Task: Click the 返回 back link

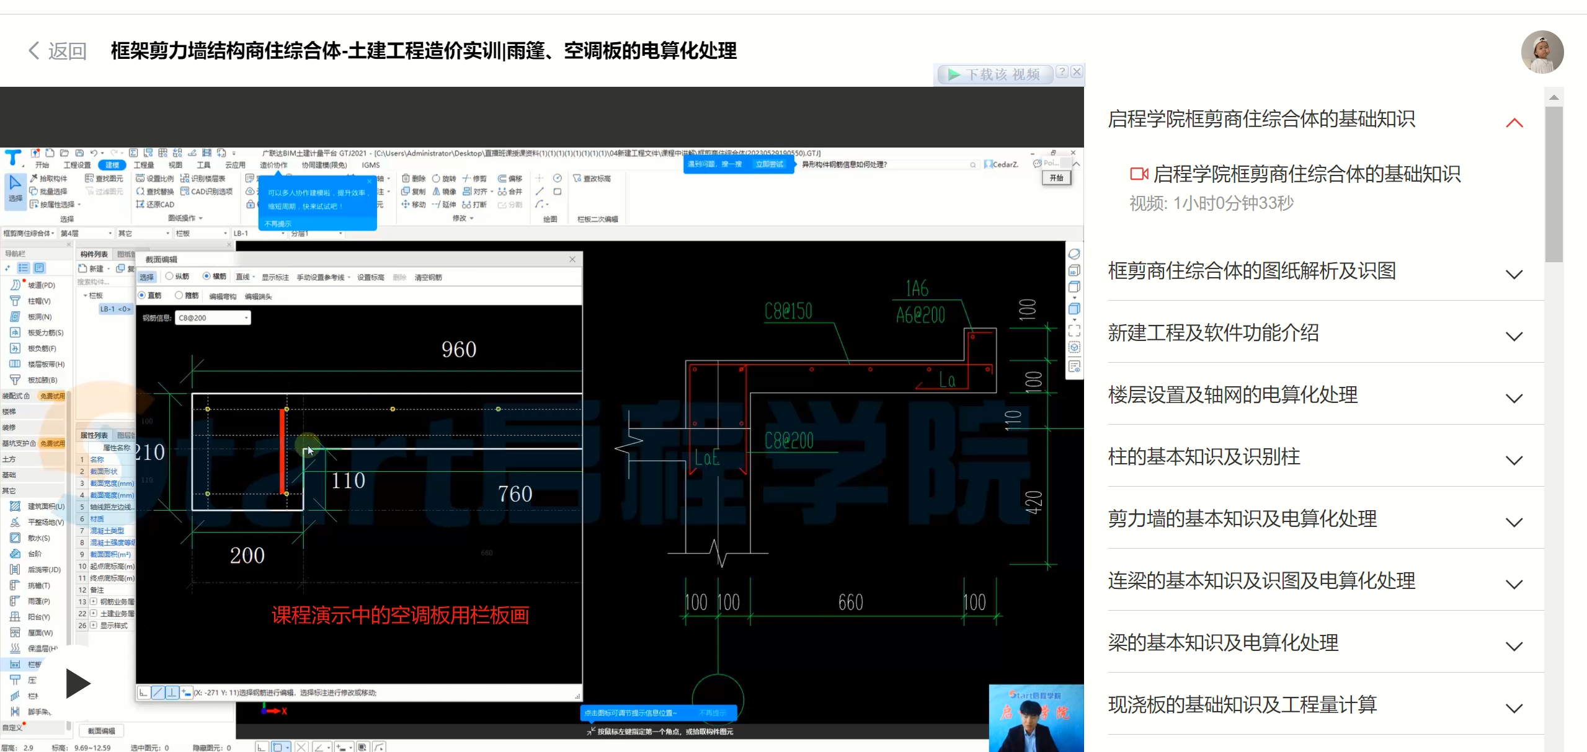Action: coord(58,51)
